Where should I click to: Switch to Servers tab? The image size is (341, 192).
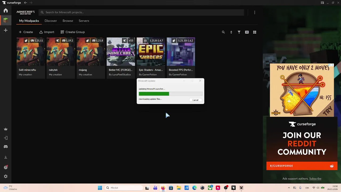click(x=84, y=21)
